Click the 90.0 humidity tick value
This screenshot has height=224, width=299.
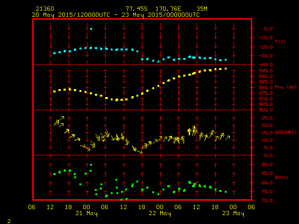(x=267, y=165)
